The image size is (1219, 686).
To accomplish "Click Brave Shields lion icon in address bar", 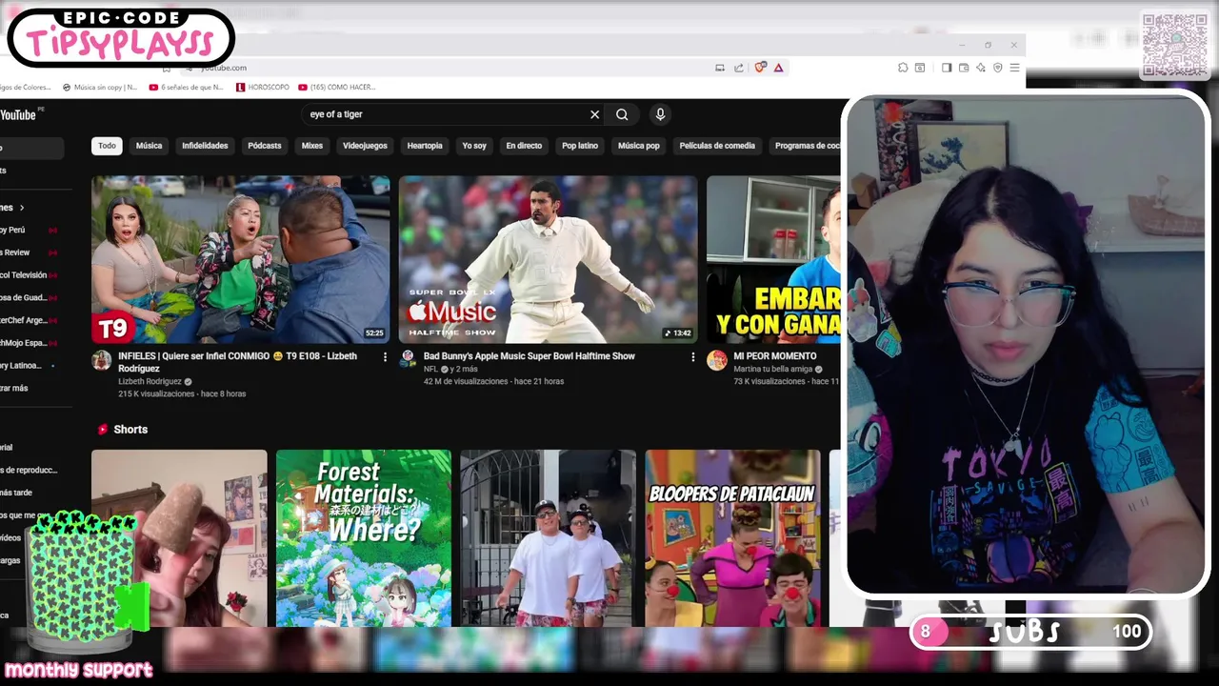I will (x=760, y=68).
